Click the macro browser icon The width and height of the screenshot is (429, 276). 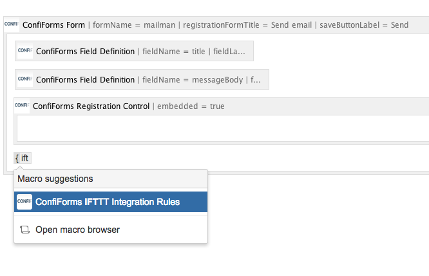point(24,230)
